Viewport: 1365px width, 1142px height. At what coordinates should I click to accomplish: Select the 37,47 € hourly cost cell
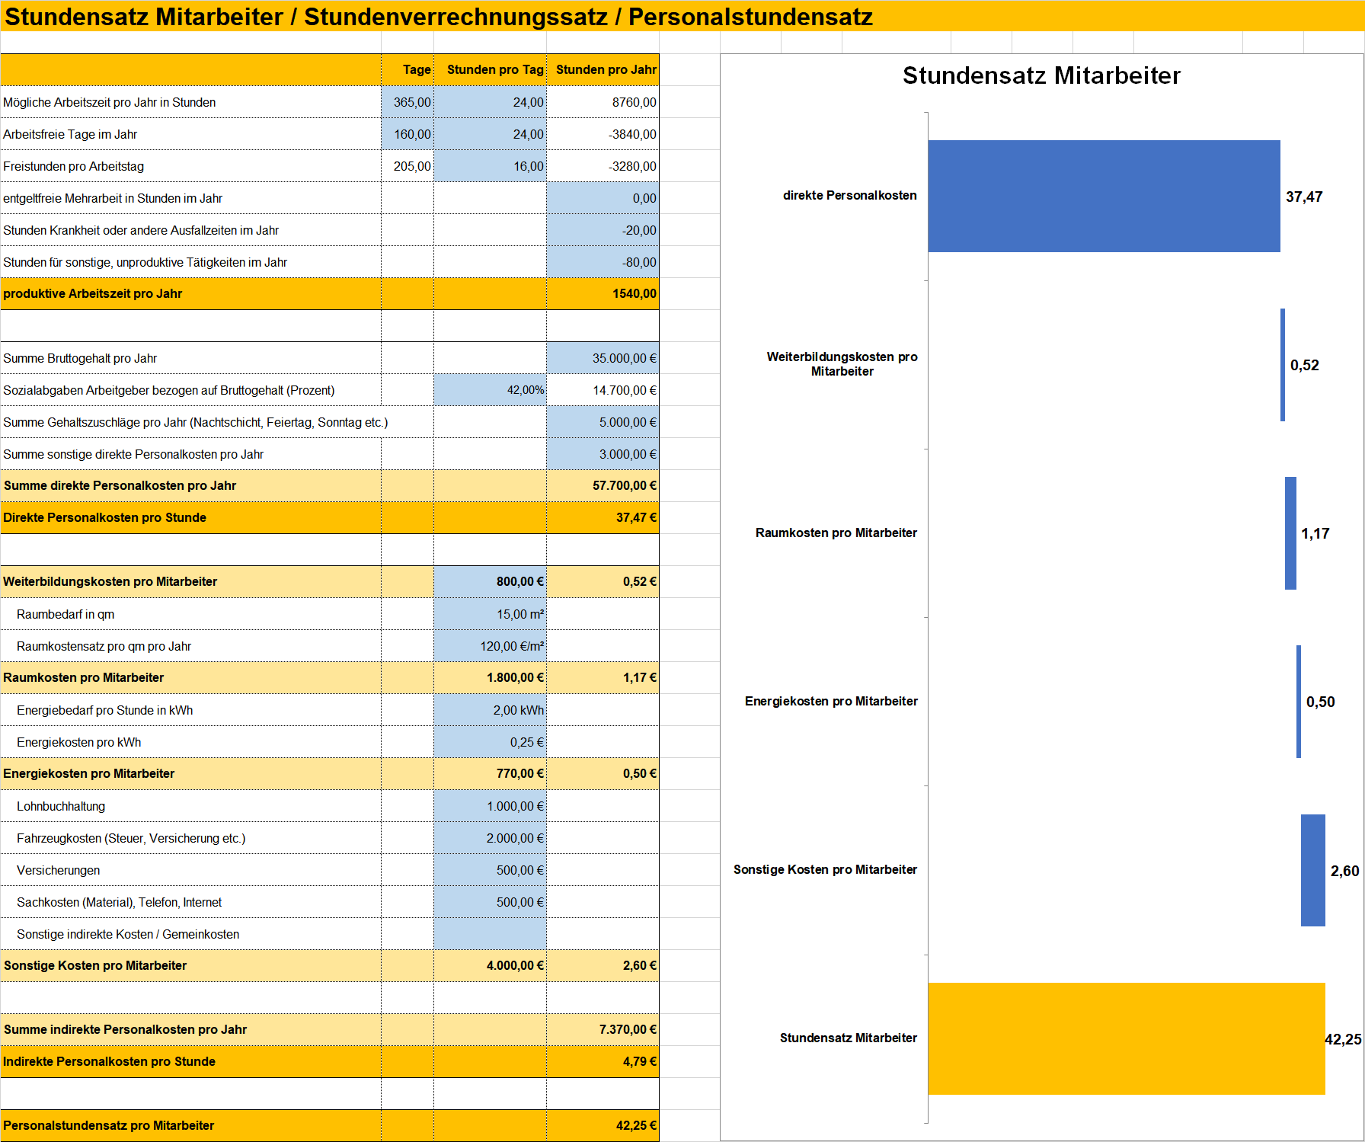tap(603, 518)
